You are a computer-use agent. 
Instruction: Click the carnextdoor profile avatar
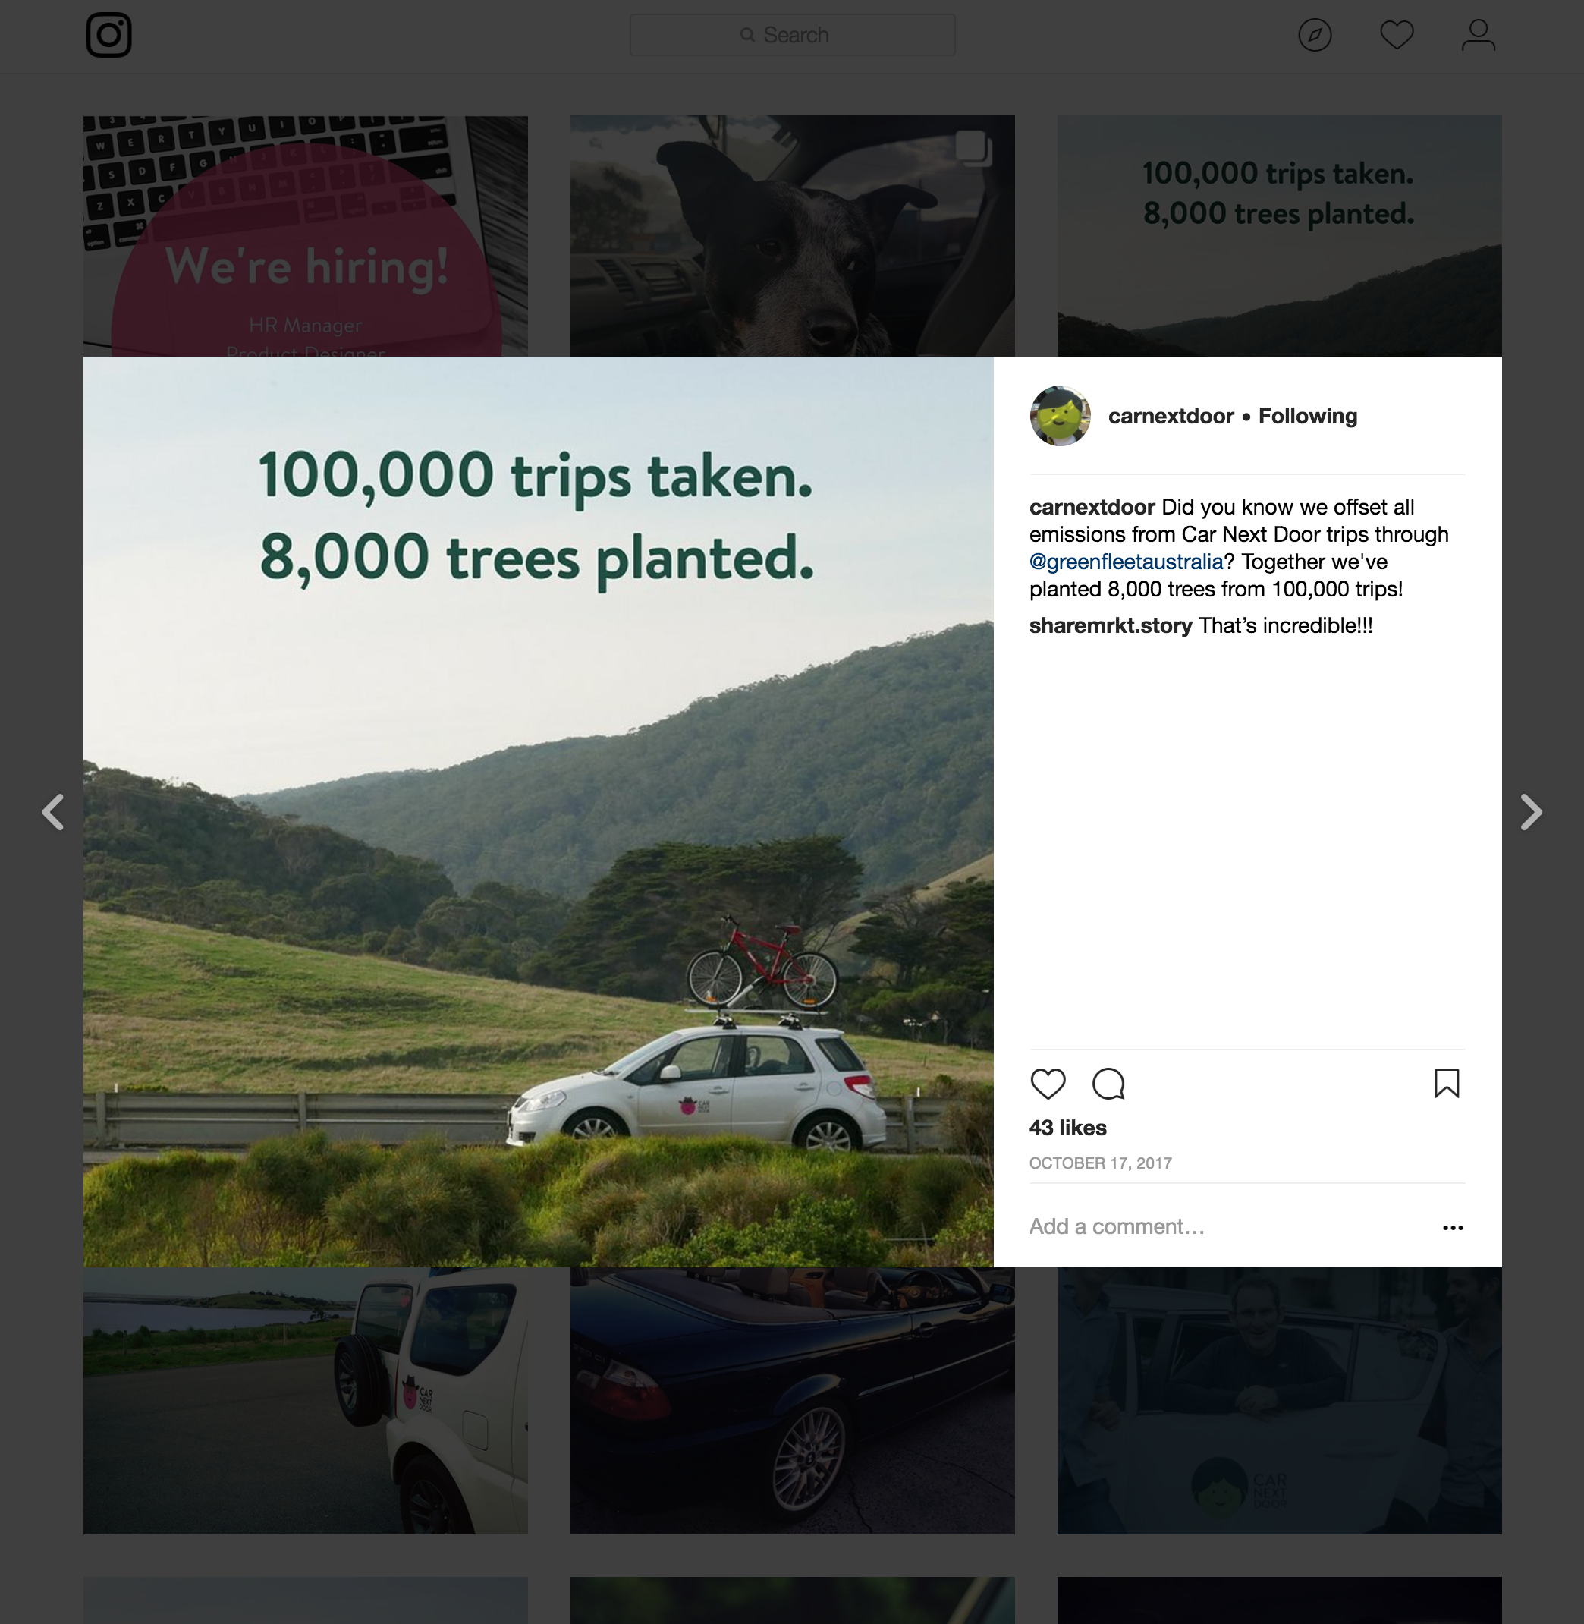click(x=1060, y=416)
